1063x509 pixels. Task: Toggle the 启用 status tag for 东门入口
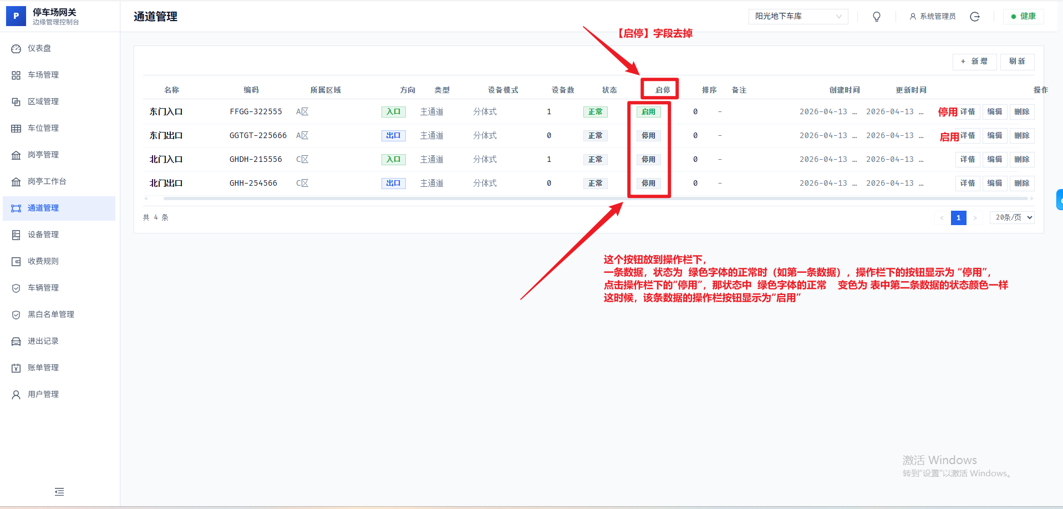[x=648, y=112]
